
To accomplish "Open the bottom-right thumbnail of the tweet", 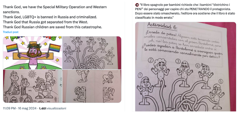I will tap(92, 86).
